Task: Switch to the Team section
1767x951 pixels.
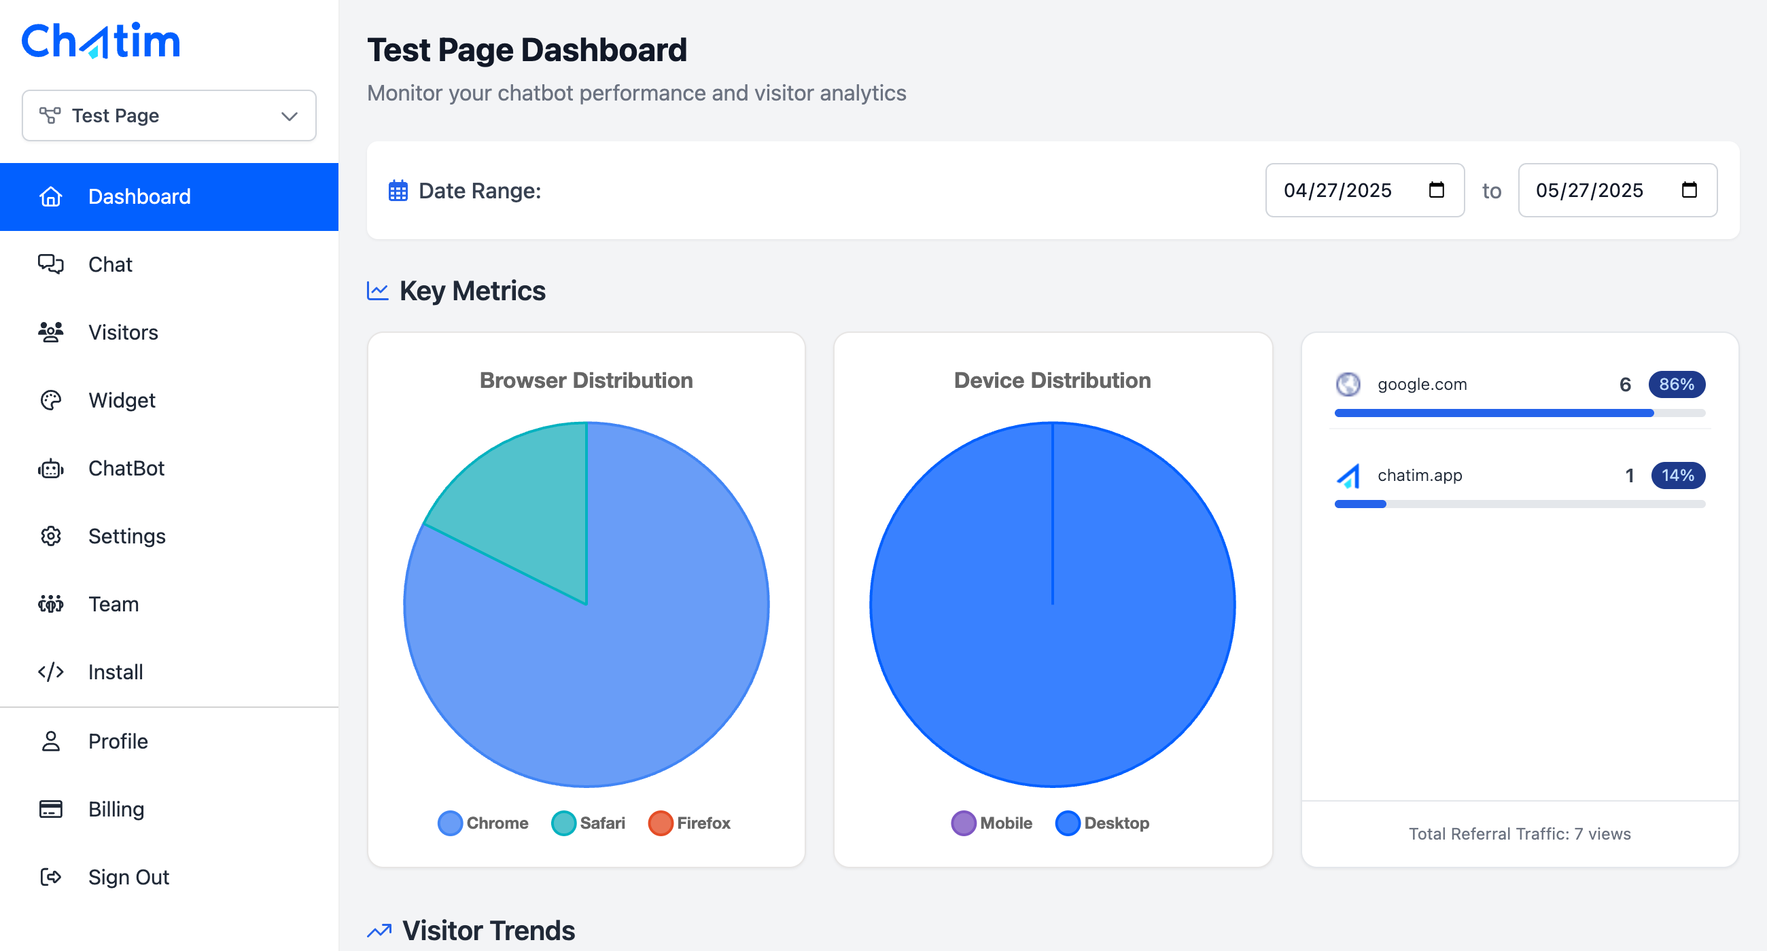Action: (113, 604)
